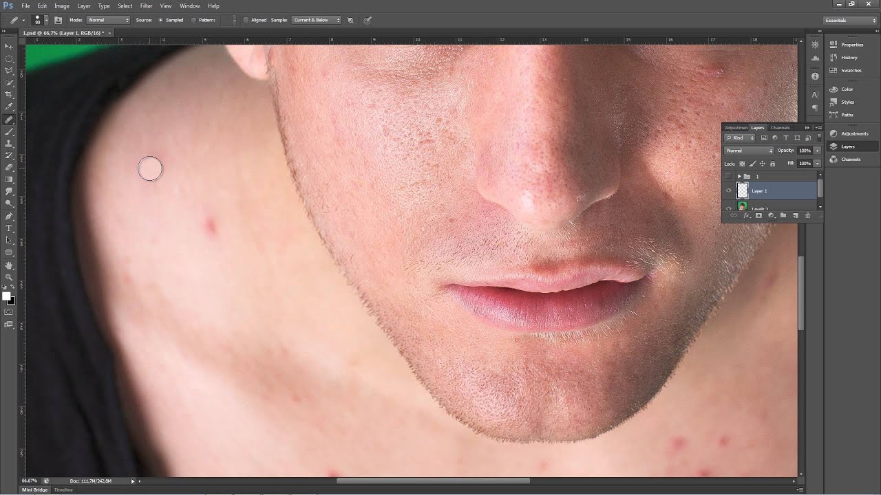Expand layer group 1 triangle
Image resolution: width=881 pixels, height=495 pixels.
pos(739,176)
